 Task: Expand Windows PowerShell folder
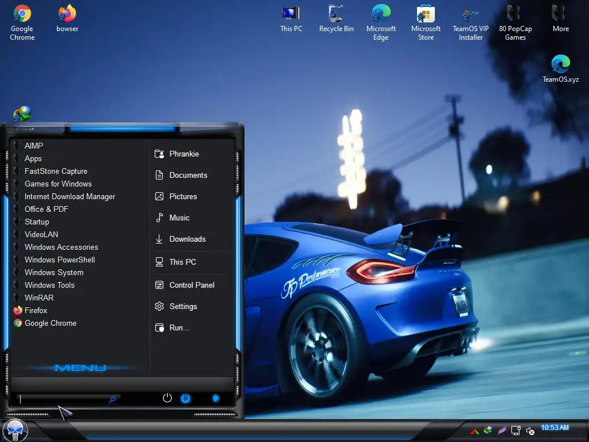79,260
